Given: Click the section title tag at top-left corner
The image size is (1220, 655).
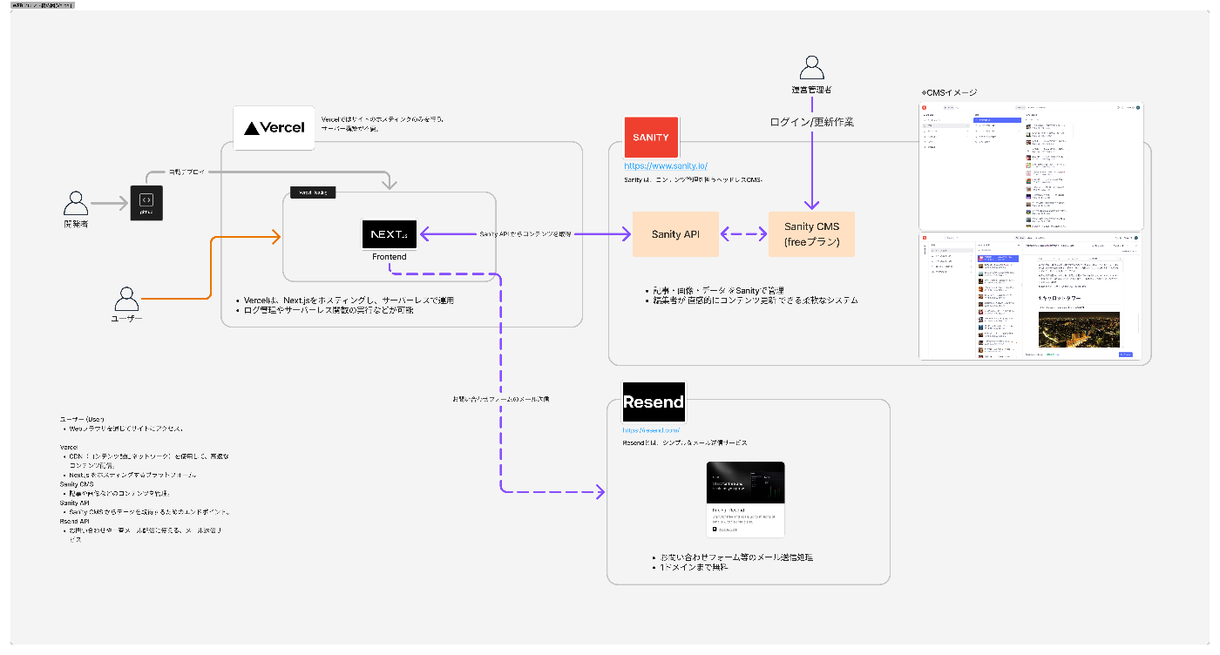Looking at the screenshot, I should point(42,5).
